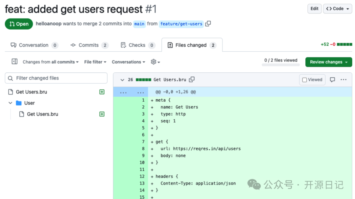Click the added-file icon beside User/Get Users.bru
Image resolution: width=355 pixels, height=199 pixels.
pos(102,114)
